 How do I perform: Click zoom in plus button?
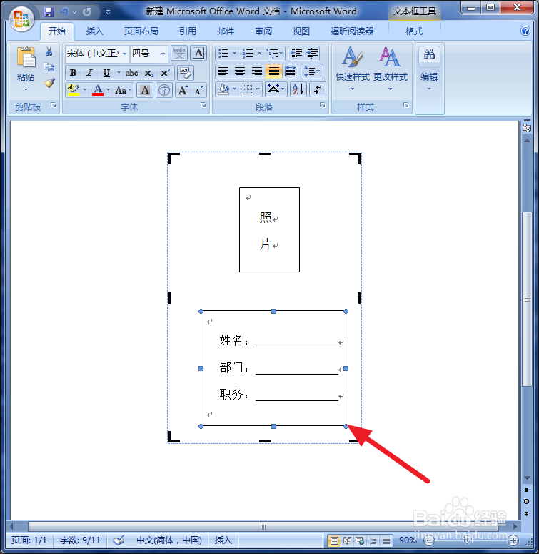(513, 540)
